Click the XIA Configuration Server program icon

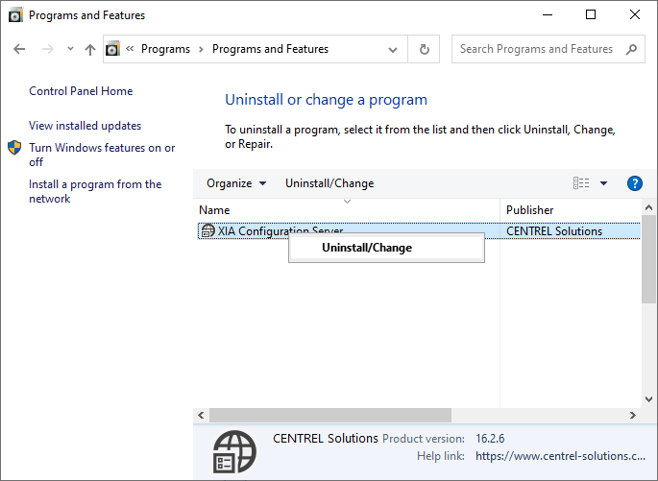click(x=207, y=230)
